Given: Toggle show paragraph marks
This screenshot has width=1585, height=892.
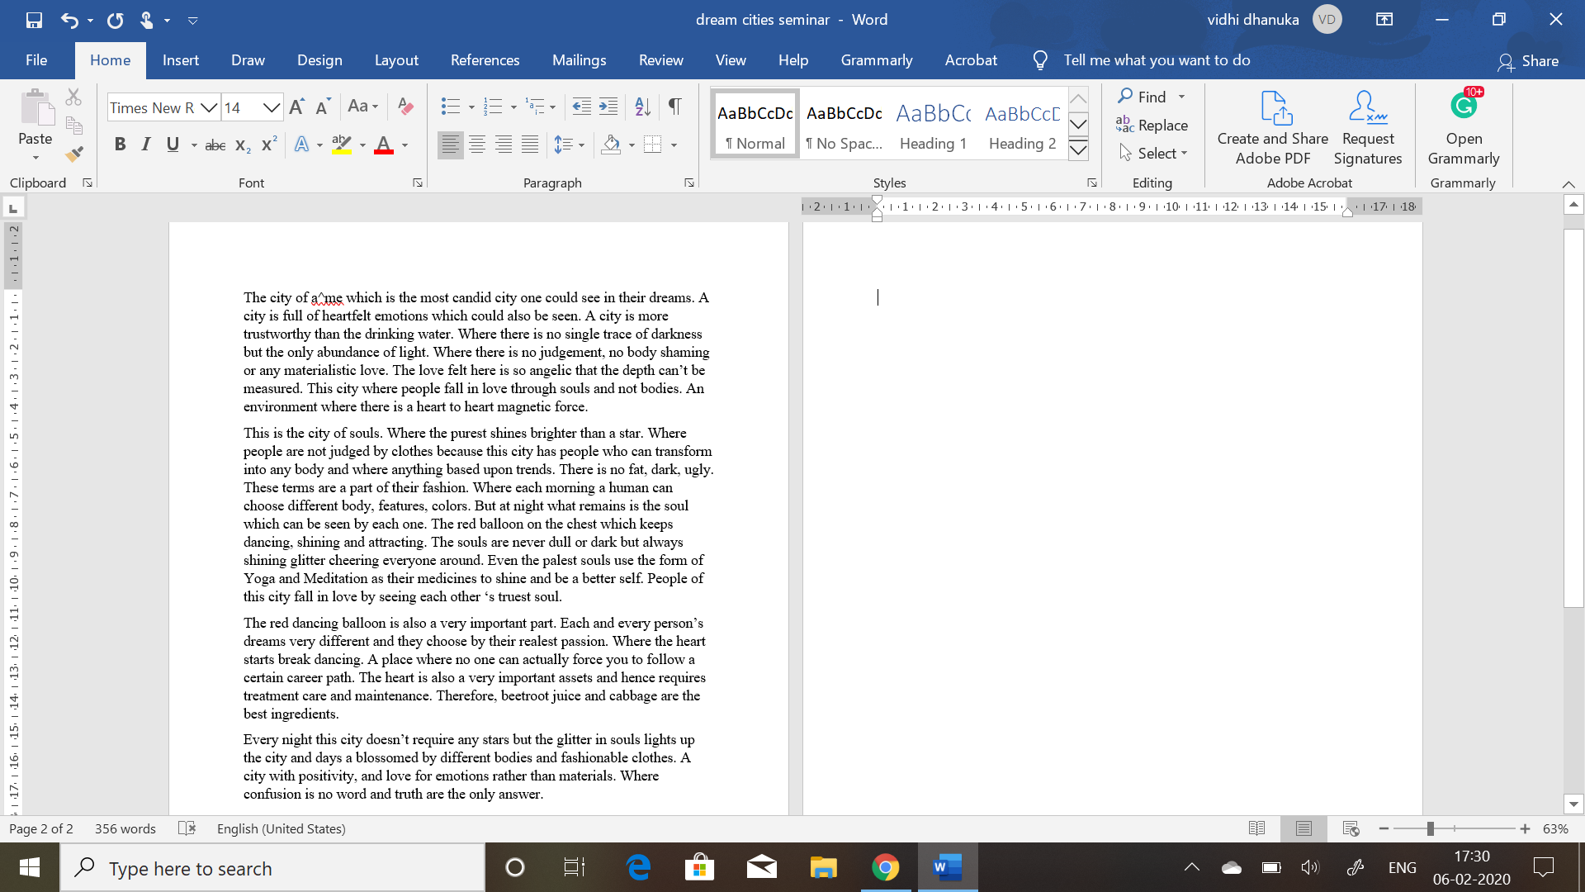Looking at the screenshot, I should point(674,107).
